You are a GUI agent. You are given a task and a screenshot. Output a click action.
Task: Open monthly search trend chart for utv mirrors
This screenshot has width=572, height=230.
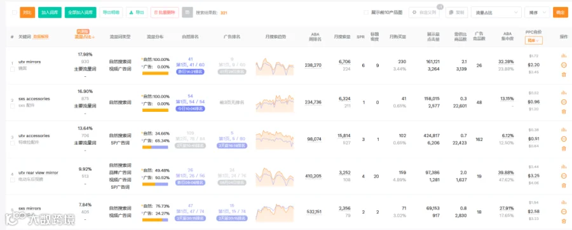pyautogui.click(x=275, y=66)
